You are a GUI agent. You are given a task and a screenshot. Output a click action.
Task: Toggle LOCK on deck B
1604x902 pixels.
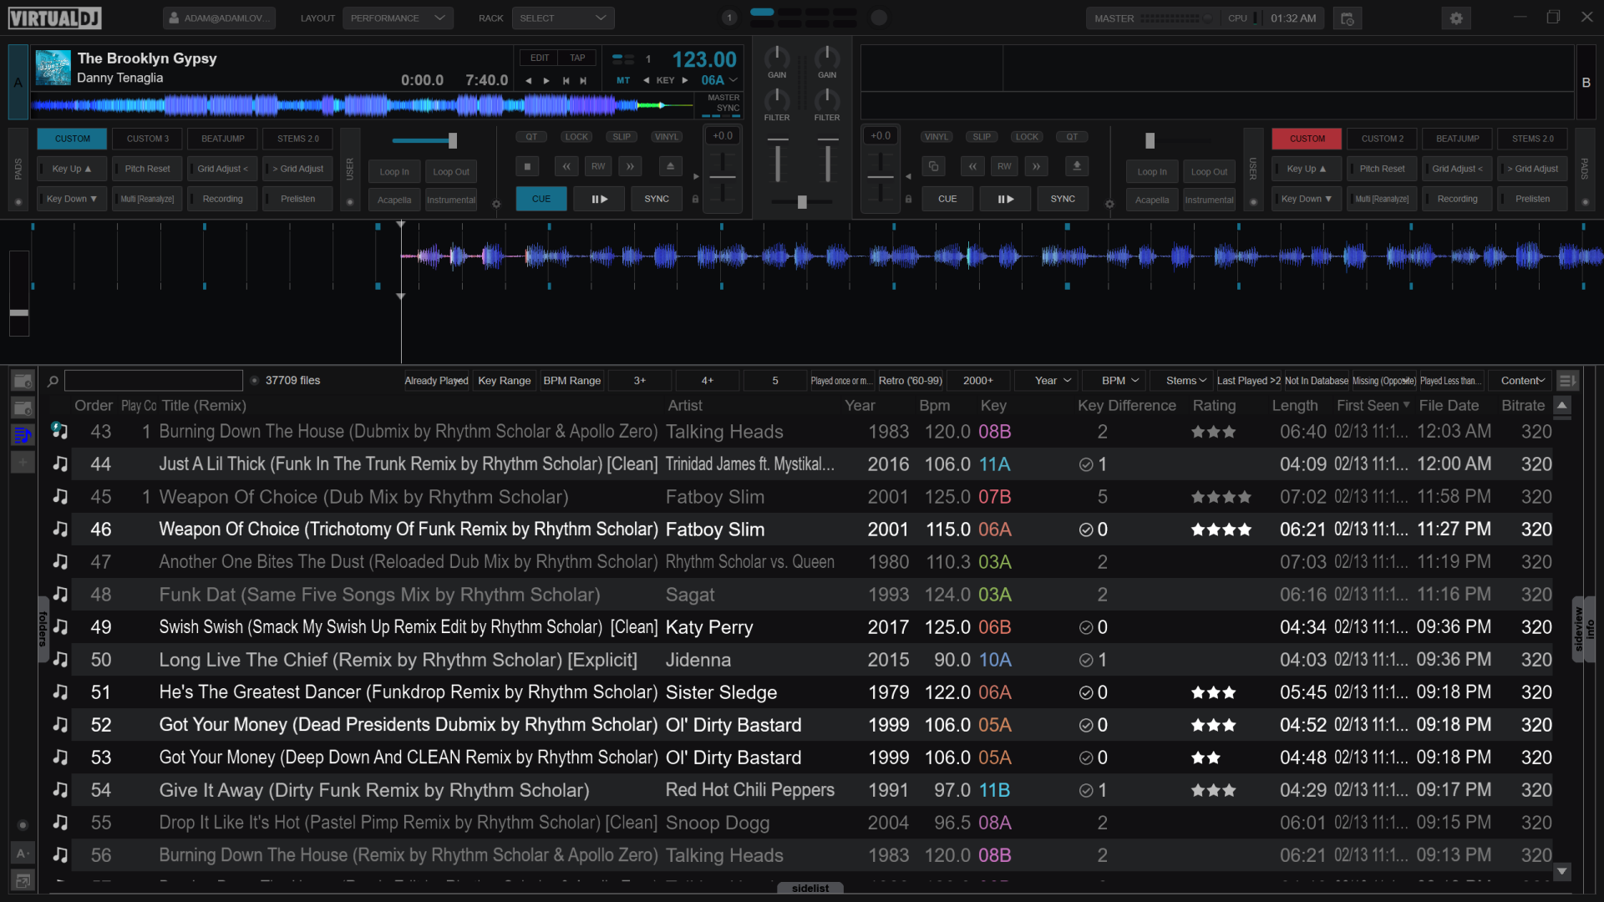pos(1027,137)
